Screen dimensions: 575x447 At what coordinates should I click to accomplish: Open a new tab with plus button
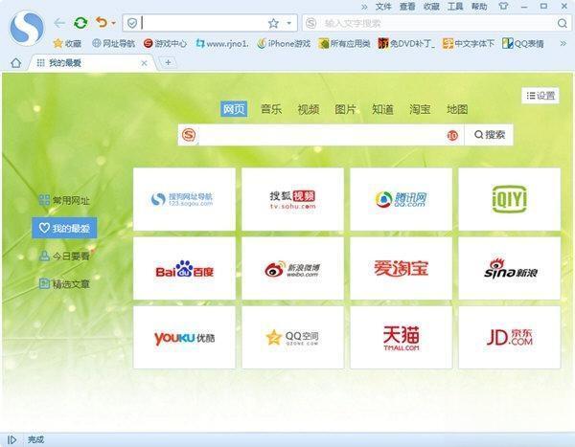point(168,62)
